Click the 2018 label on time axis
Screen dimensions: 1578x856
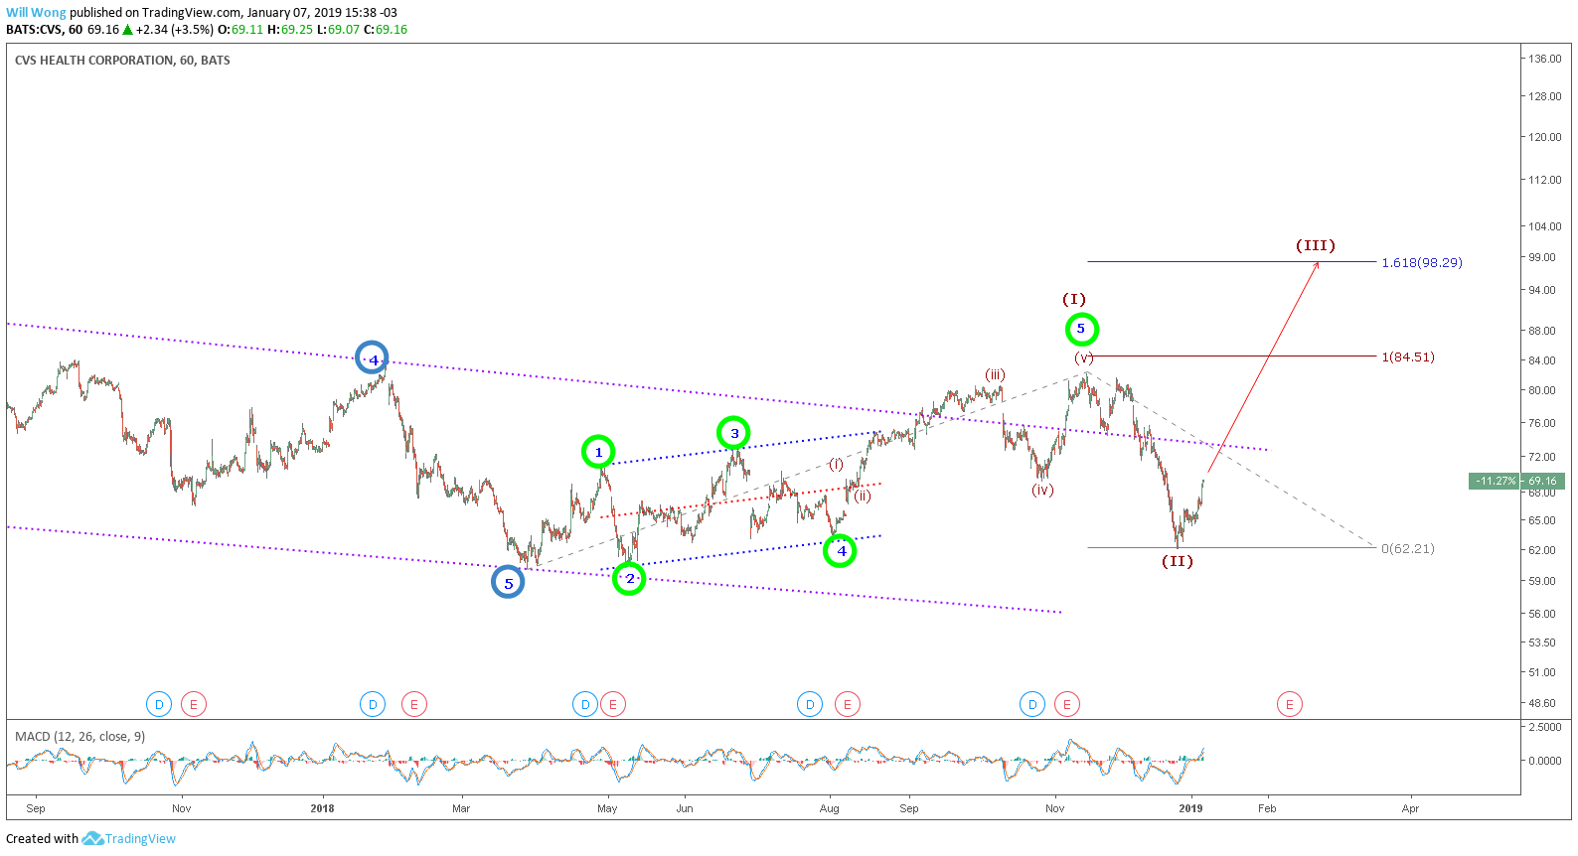click(322, 808)
